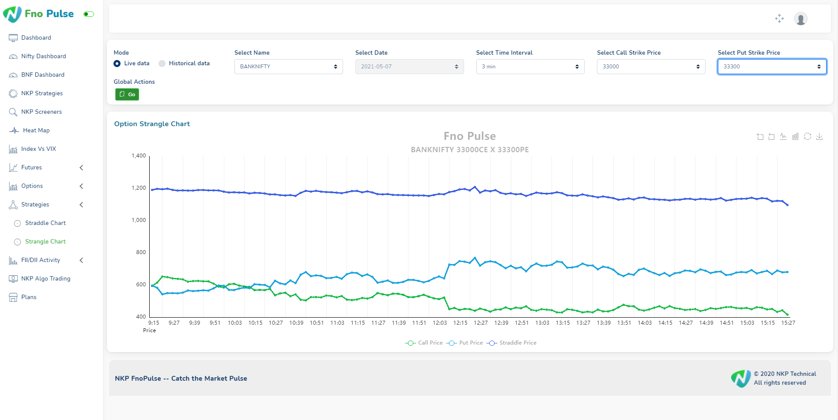Click chart restore refresh icon
The width and height of the screenshot is (838, 420).
(x=808, y=137)
